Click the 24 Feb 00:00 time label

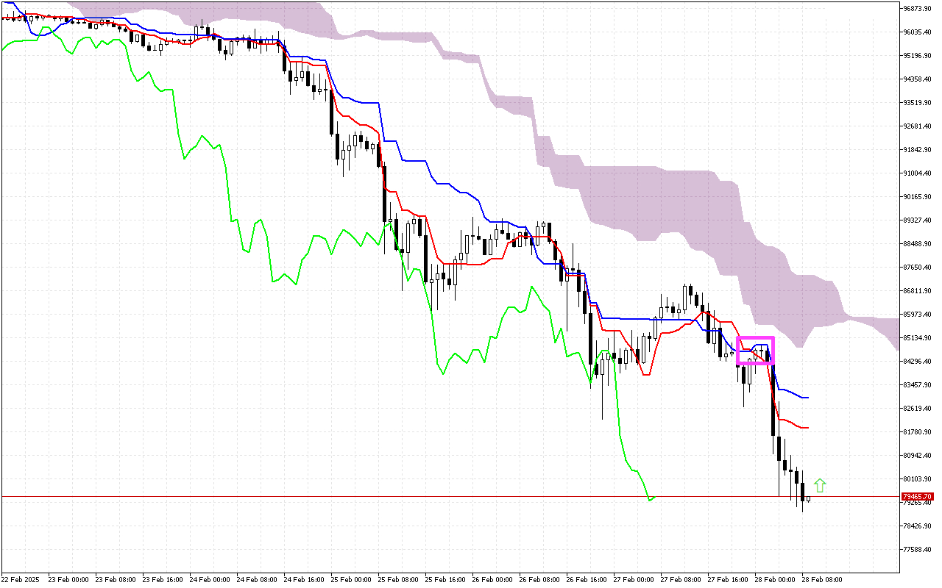210,580
